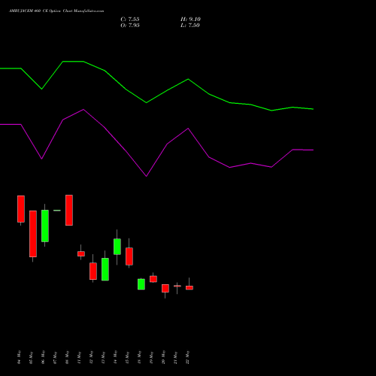Click the 05 May date label
The height and width of the screenshot is (376, 376).
tap(32, 357)
